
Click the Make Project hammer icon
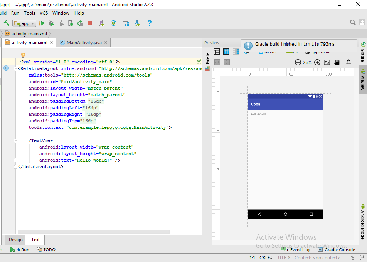[7, 23]
